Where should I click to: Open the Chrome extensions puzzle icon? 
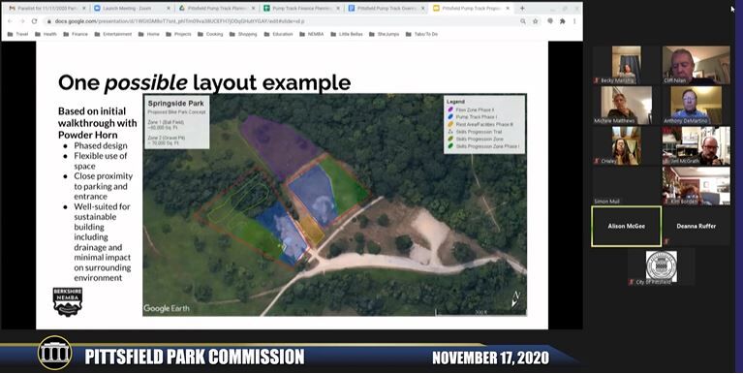[x=563, y=21]
